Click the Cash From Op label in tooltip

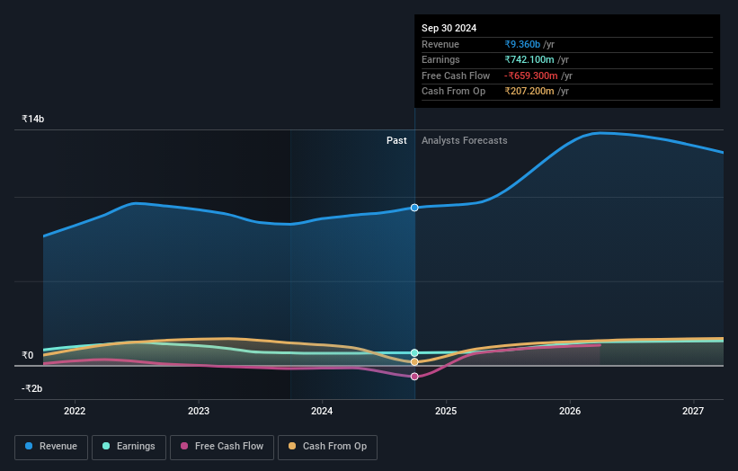pyautogui.click(x=453, y=92)
